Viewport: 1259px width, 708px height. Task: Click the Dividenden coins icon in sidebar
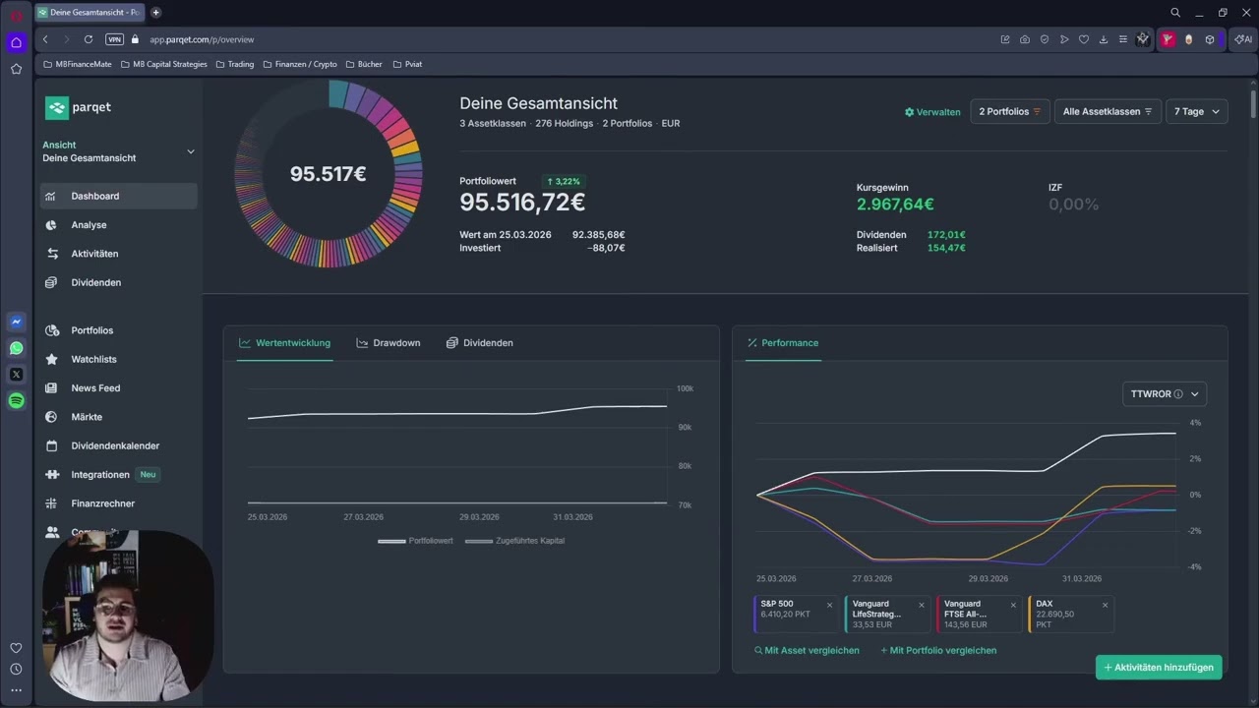51,282
